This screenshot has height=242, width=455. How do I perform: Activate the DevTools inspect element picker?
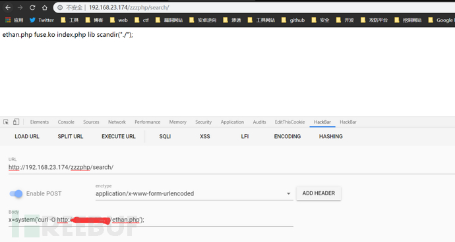coord(6,122)
